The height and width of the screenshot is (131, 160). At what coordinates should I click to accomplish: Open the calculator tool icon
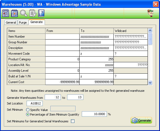click(x=5, y=13)
